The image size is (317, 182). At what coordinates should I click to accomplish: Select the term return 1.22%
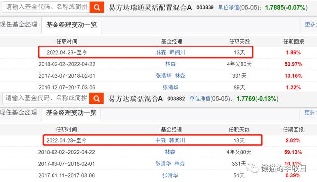pos(293,88)
